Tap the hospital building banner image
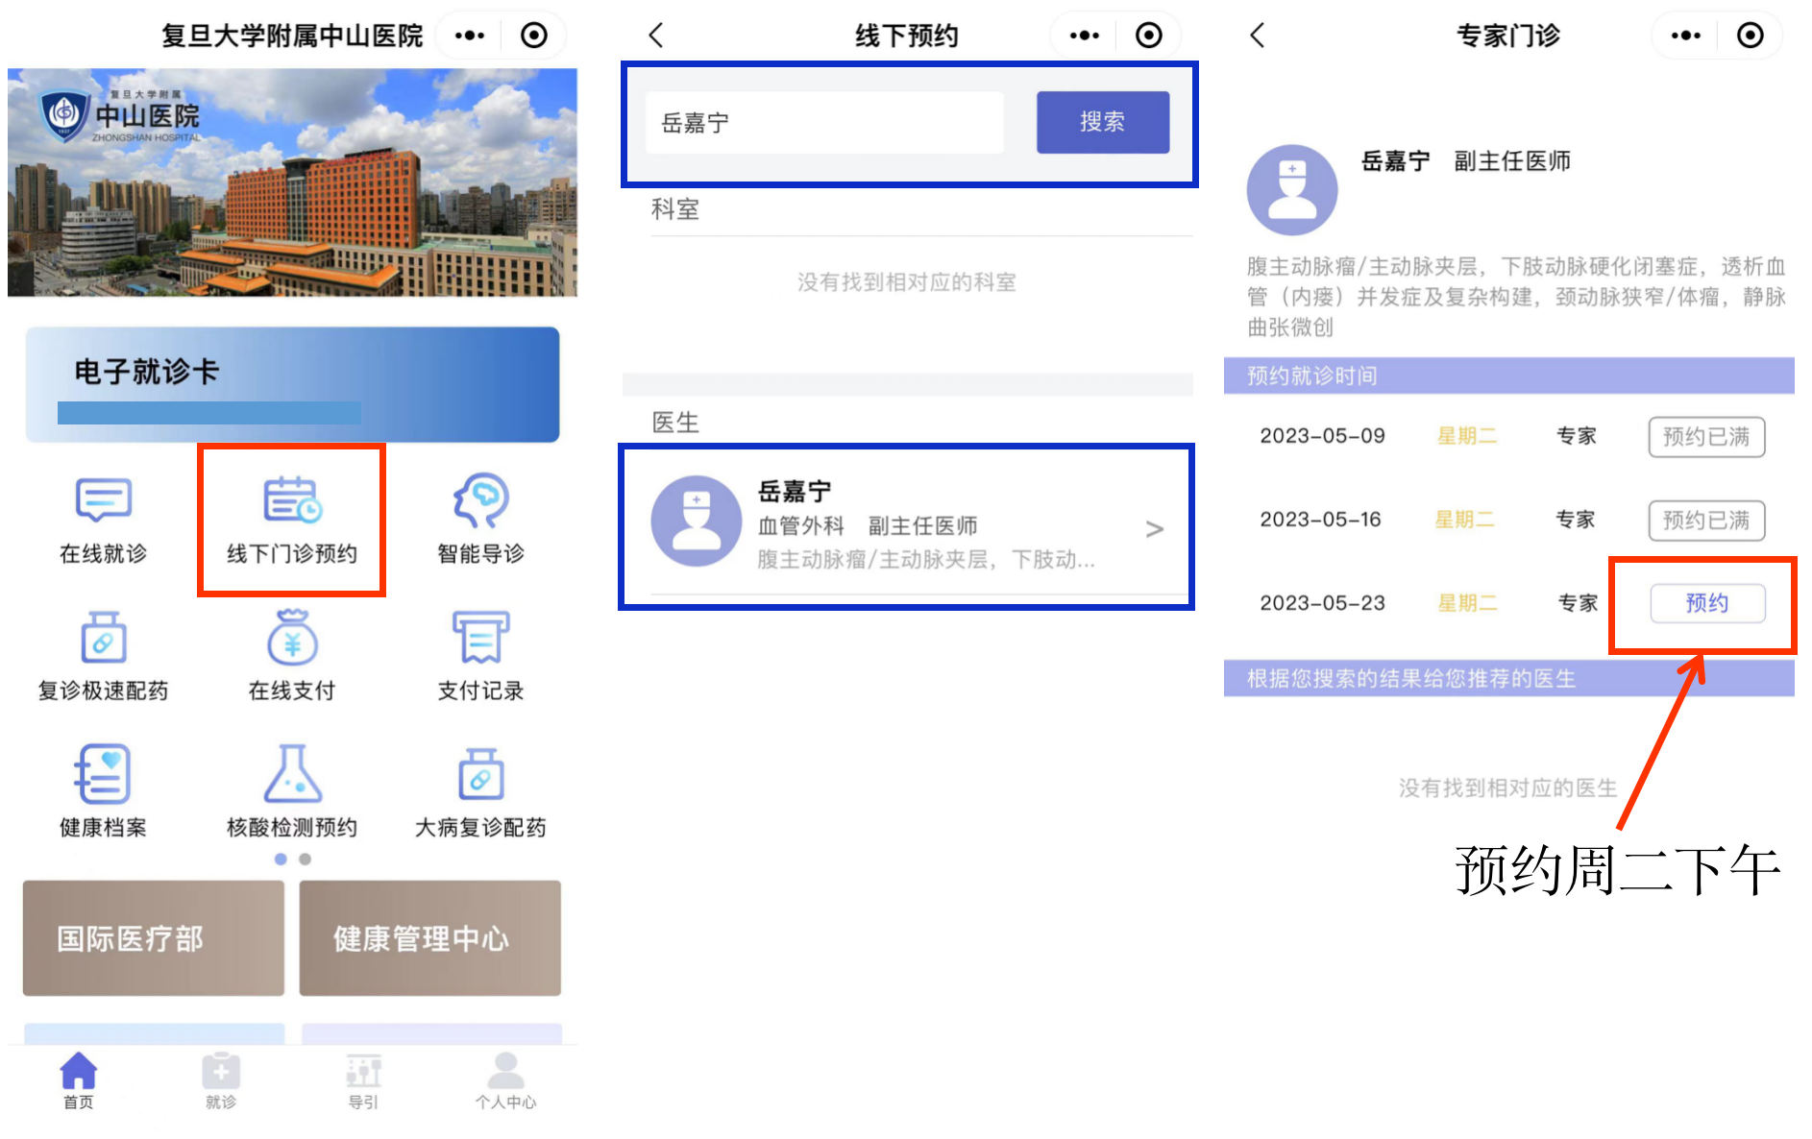The height and width of the screenshot is (1139, 1812). pyautogui.click(x=292, y=182)
